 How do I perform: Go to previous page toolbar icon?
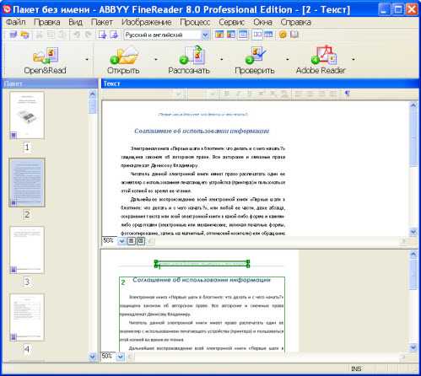[102, 35]
